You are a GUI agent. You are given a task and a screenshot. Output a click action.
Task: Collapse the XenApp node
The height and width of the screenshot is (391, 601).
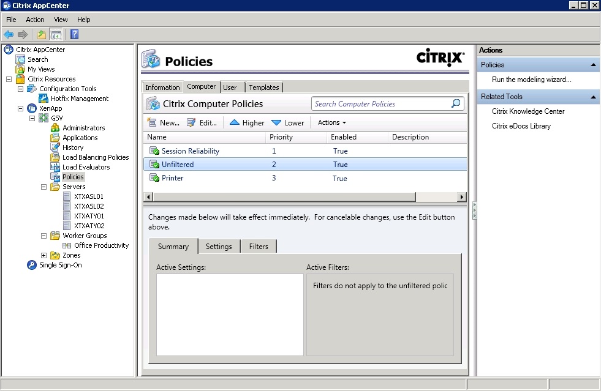click(21, 108)
